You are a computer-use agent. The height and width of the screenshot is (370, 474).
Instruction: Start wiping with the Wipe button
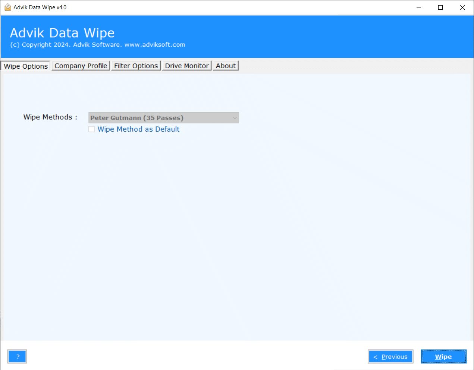click(443, 357)
